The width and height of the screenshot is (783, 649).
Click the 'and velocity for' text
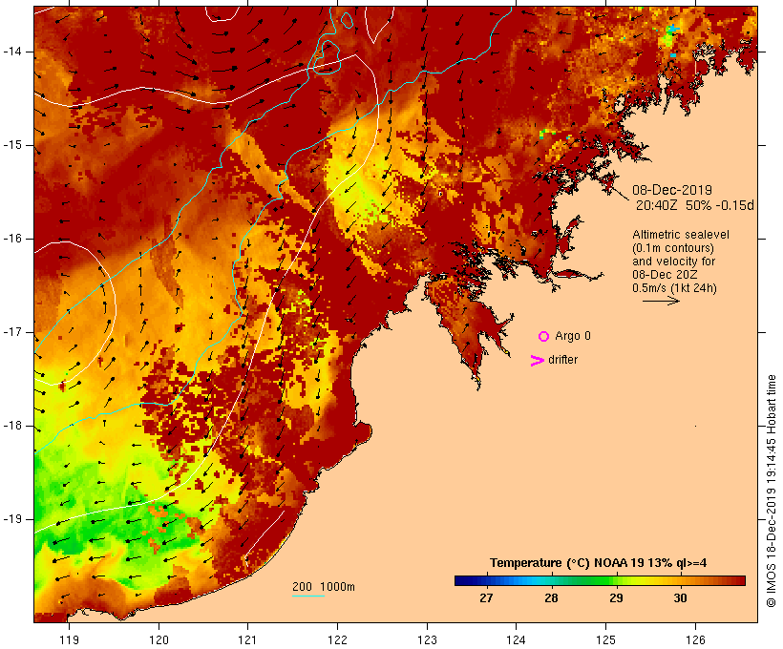tap(673, 262)
